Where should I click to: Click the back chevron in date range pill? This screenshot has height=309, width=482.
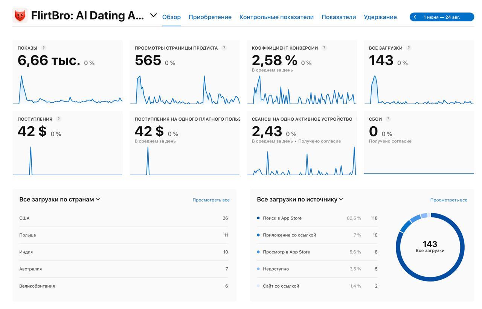(x=415, y=16)
